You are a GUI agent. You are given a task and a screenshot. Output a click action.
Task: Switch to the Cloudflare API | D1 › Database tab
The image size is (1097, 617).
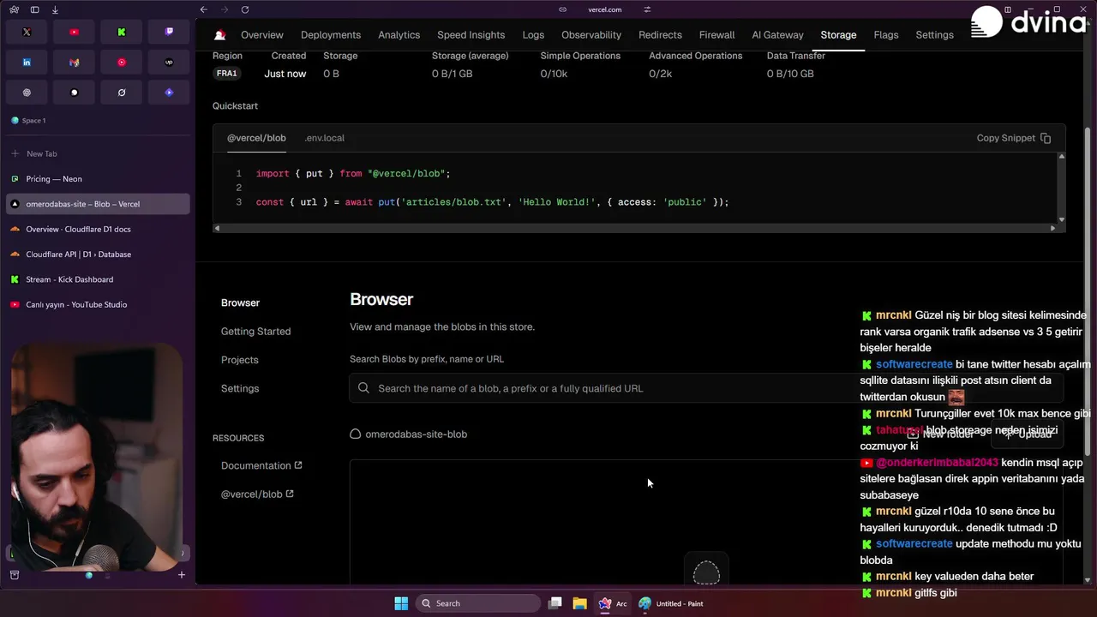[98, 255]
